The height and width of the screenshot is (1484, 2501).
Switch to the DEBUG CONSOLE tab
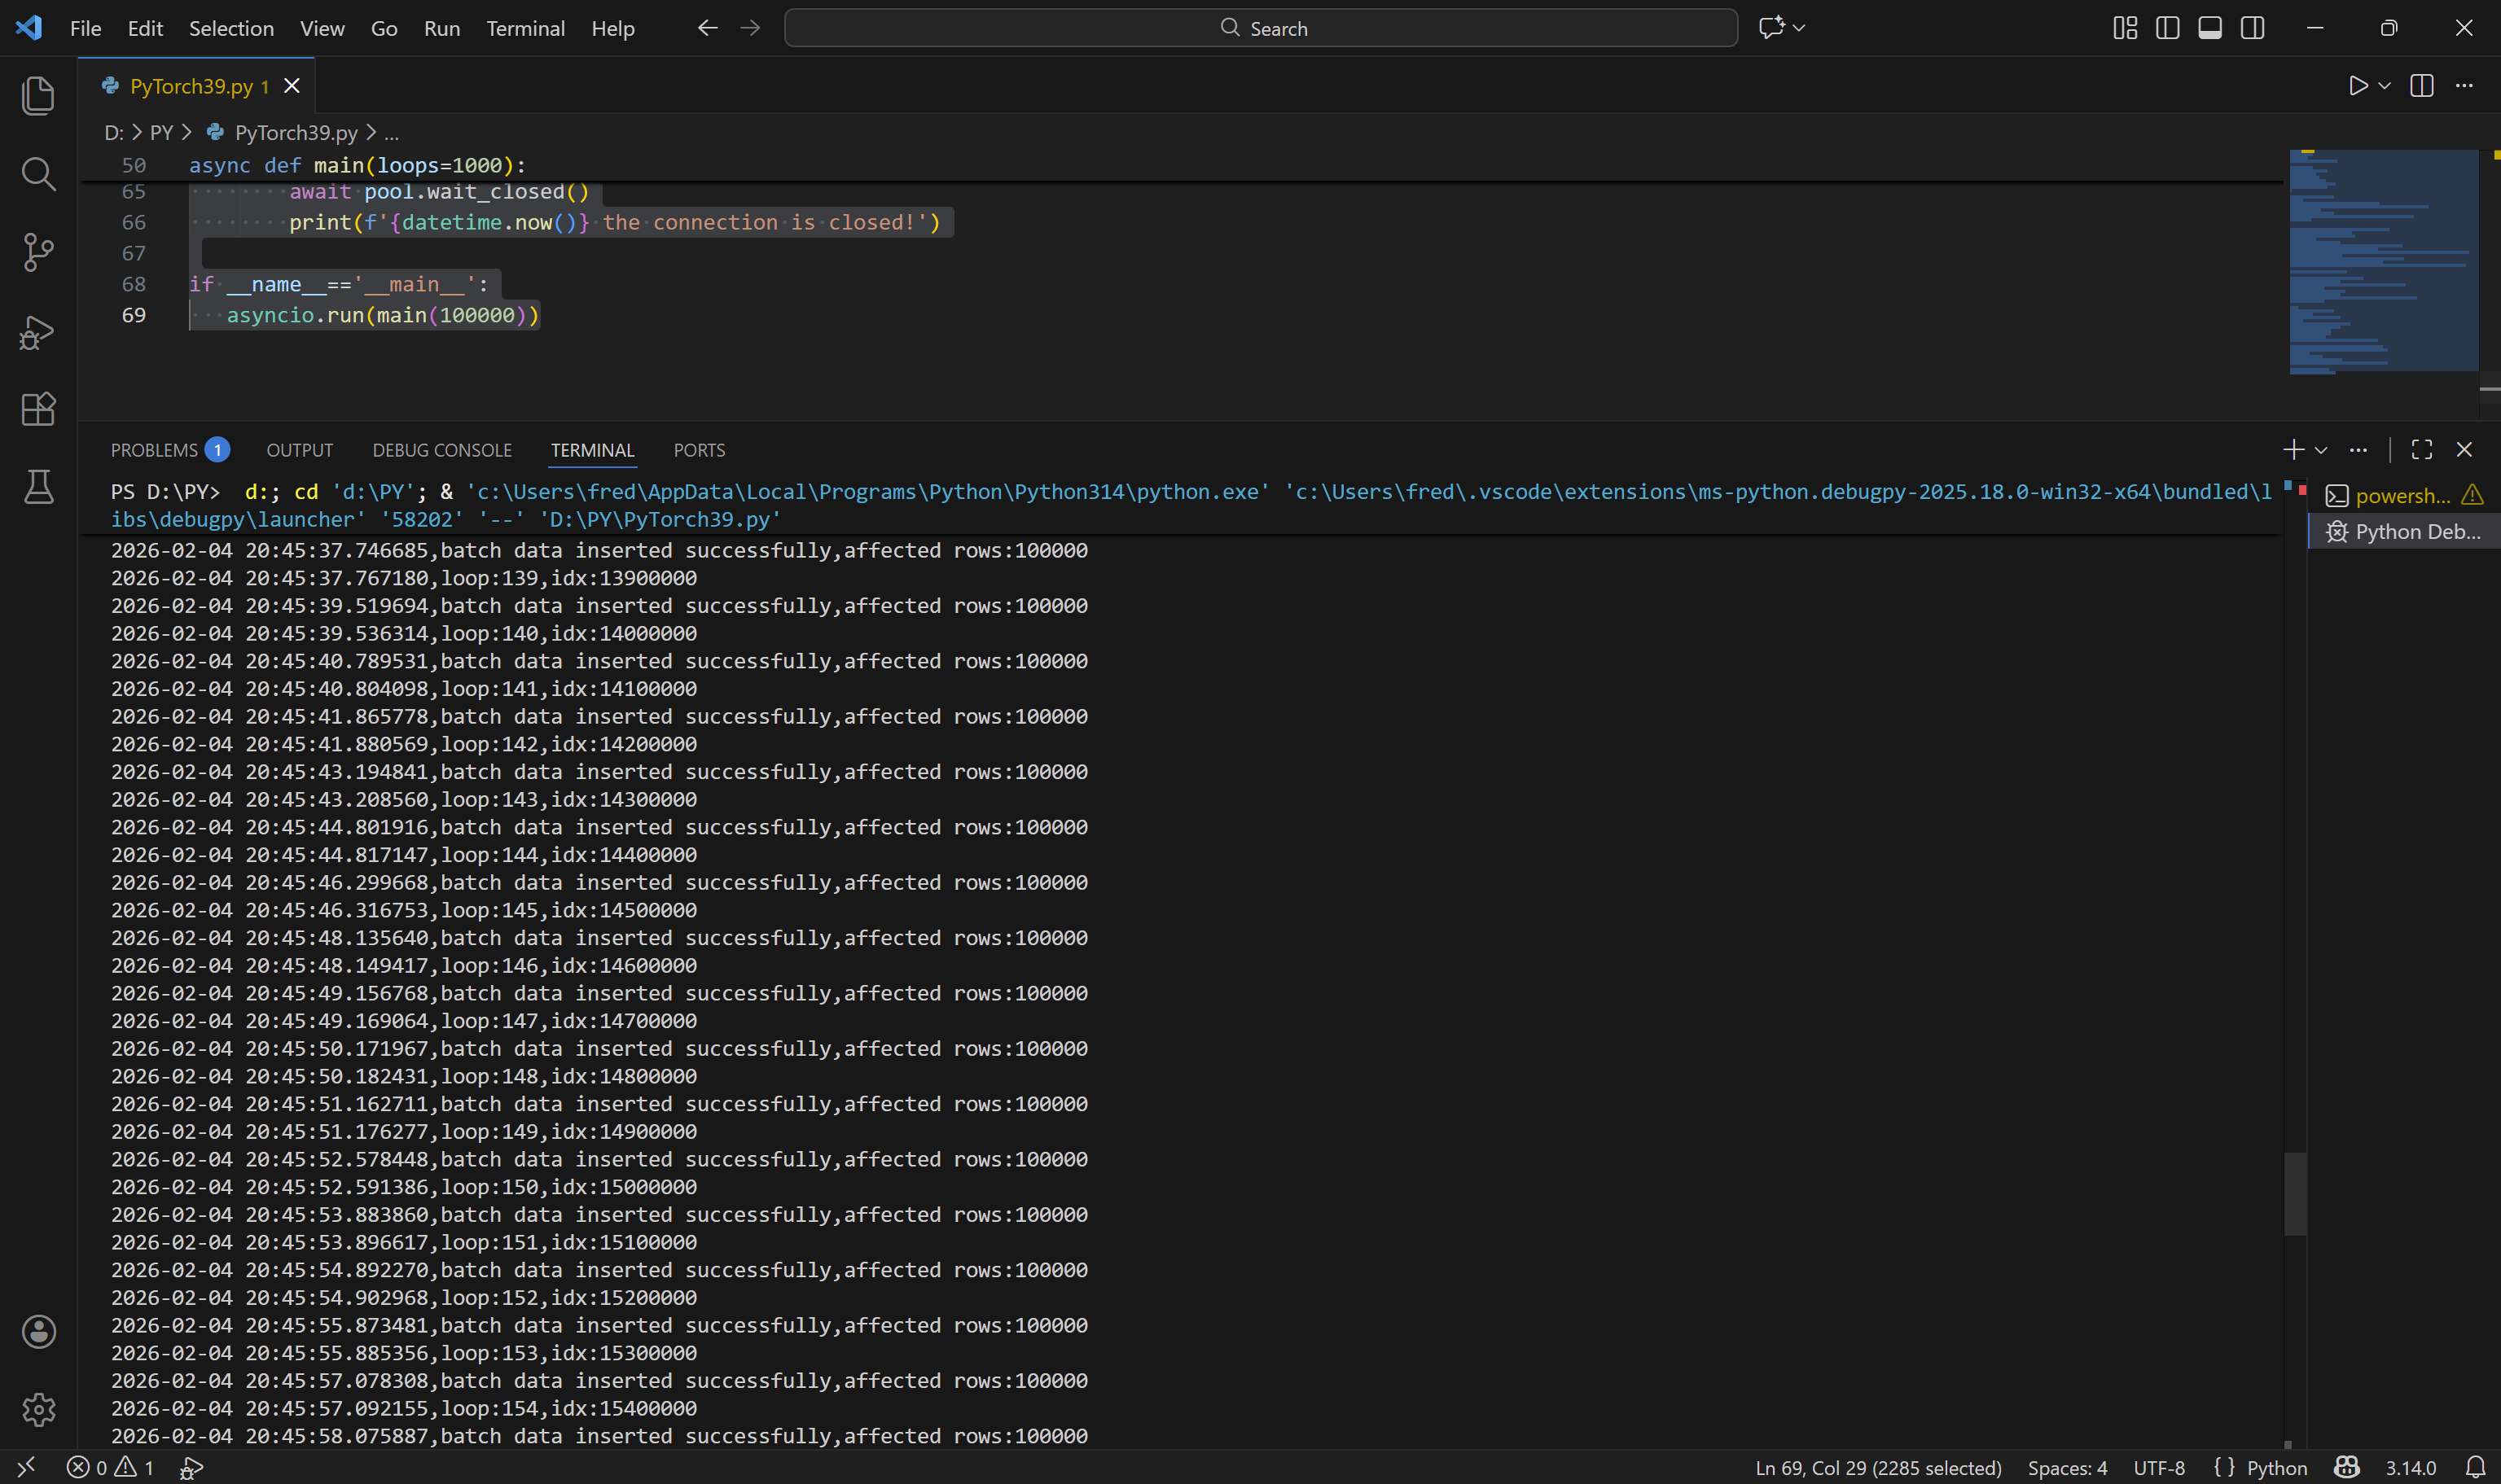click(x=441, y=450)
